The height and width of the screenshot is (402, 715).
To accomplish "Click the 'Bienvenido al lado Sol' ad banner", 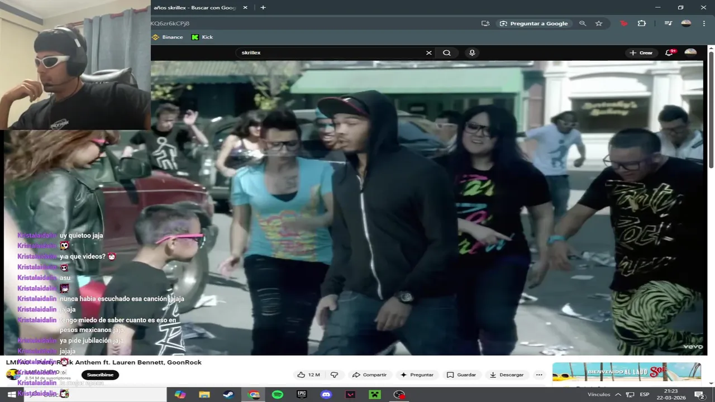I will 626,372.
